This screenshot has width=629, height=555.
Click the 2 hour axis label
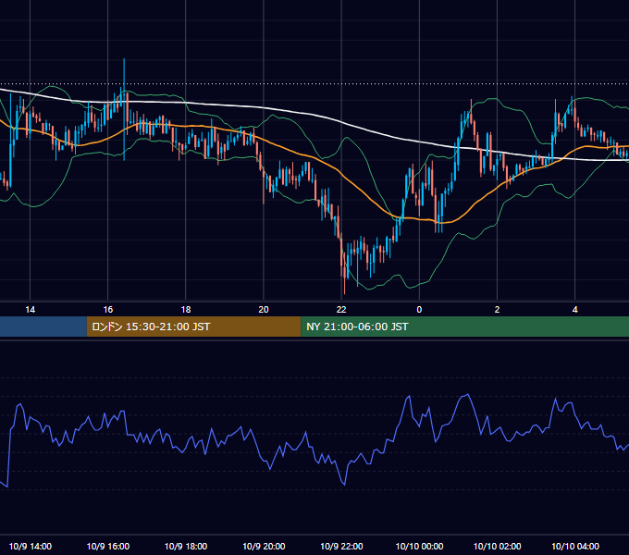(497, 310)
